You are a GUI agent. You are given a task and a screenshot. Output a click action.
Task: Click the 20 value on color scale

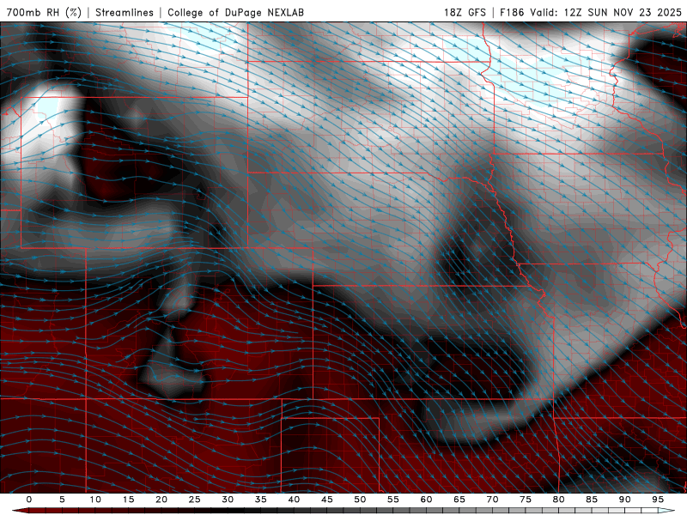click(161, 500)
